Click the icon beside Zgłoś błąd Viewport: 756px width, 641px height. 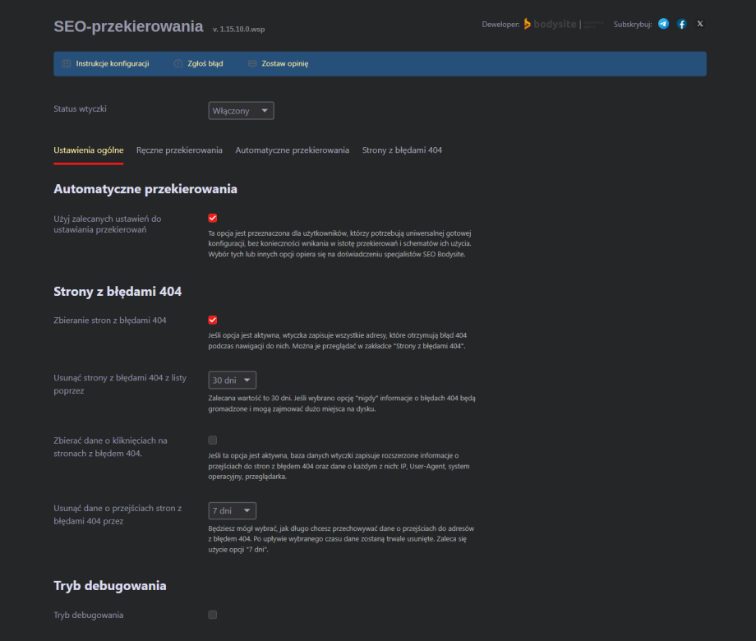pyautogui.click(x=177, y=63)
